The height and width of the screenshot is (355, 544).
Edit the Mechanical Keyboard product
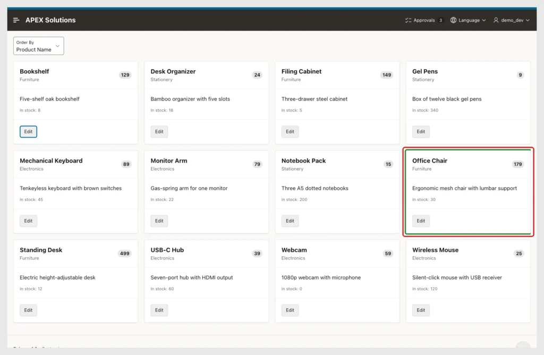click(x=28, y=221)
